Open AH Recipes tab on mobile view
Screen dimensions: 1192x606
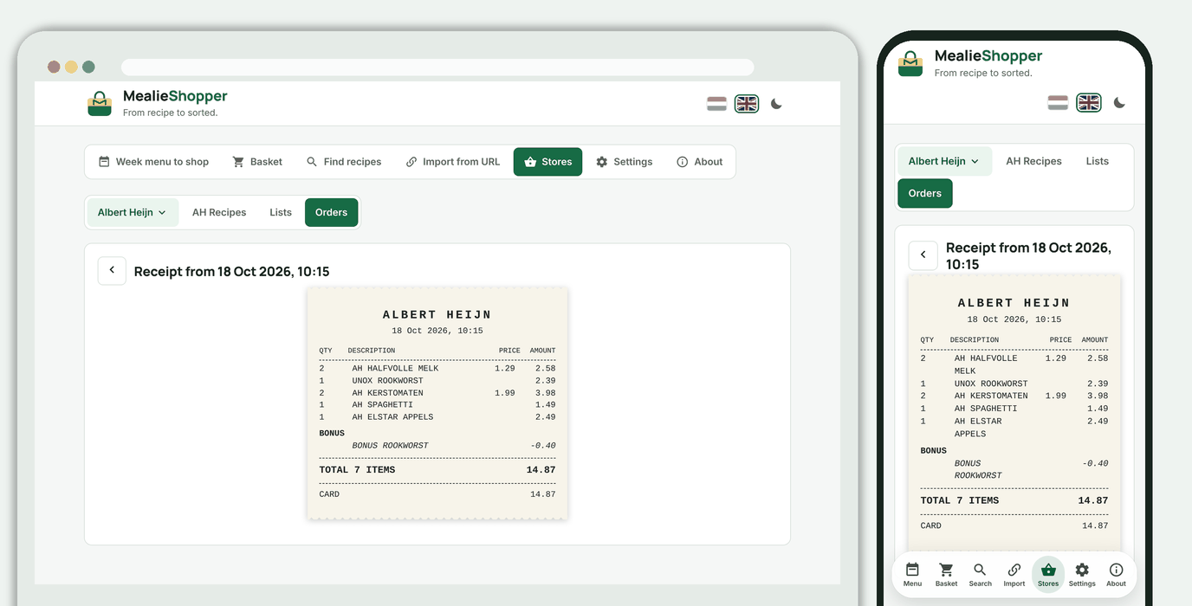pyautogui.click(x=1033, y=161)
